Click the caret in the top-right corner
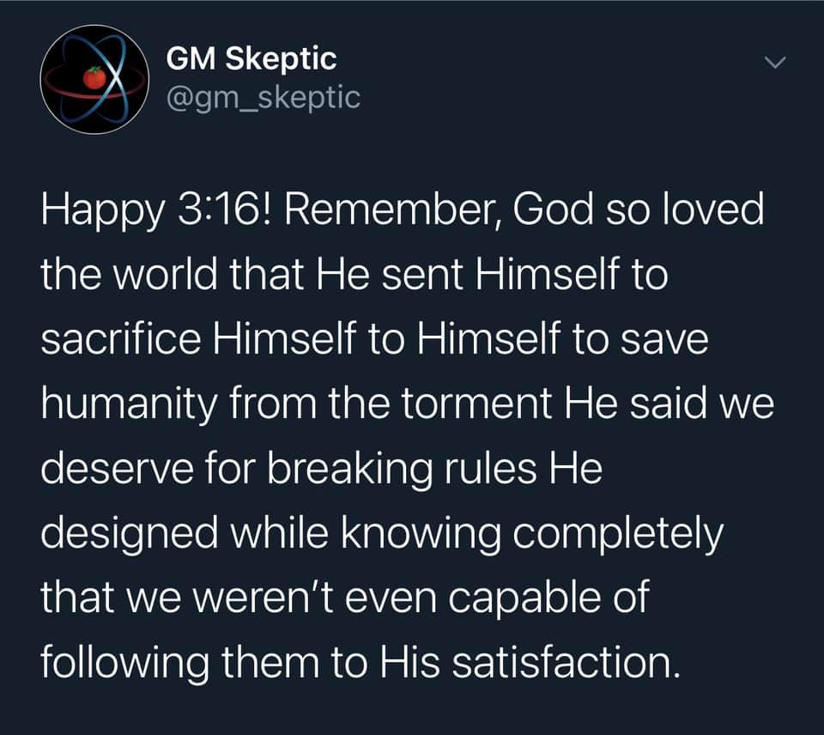The width and height of the screenshot is (824, 735). [x=775, y=60]
